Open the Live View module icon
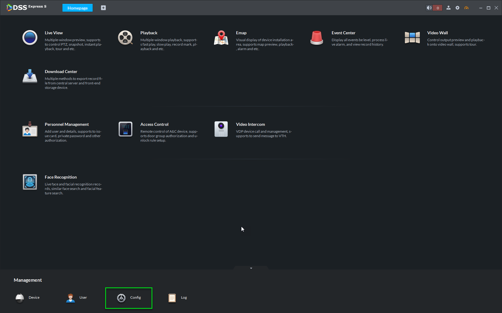This screenshot has height=313, width=502. [30, 38]
